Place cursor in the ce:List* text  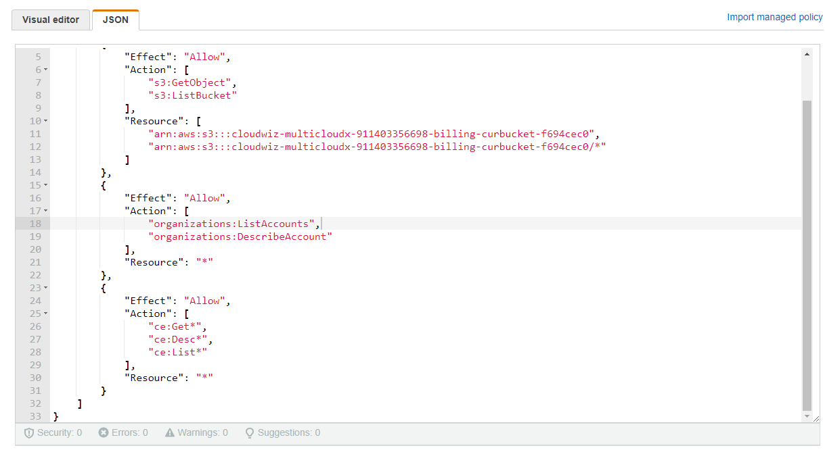pos(177,352)
